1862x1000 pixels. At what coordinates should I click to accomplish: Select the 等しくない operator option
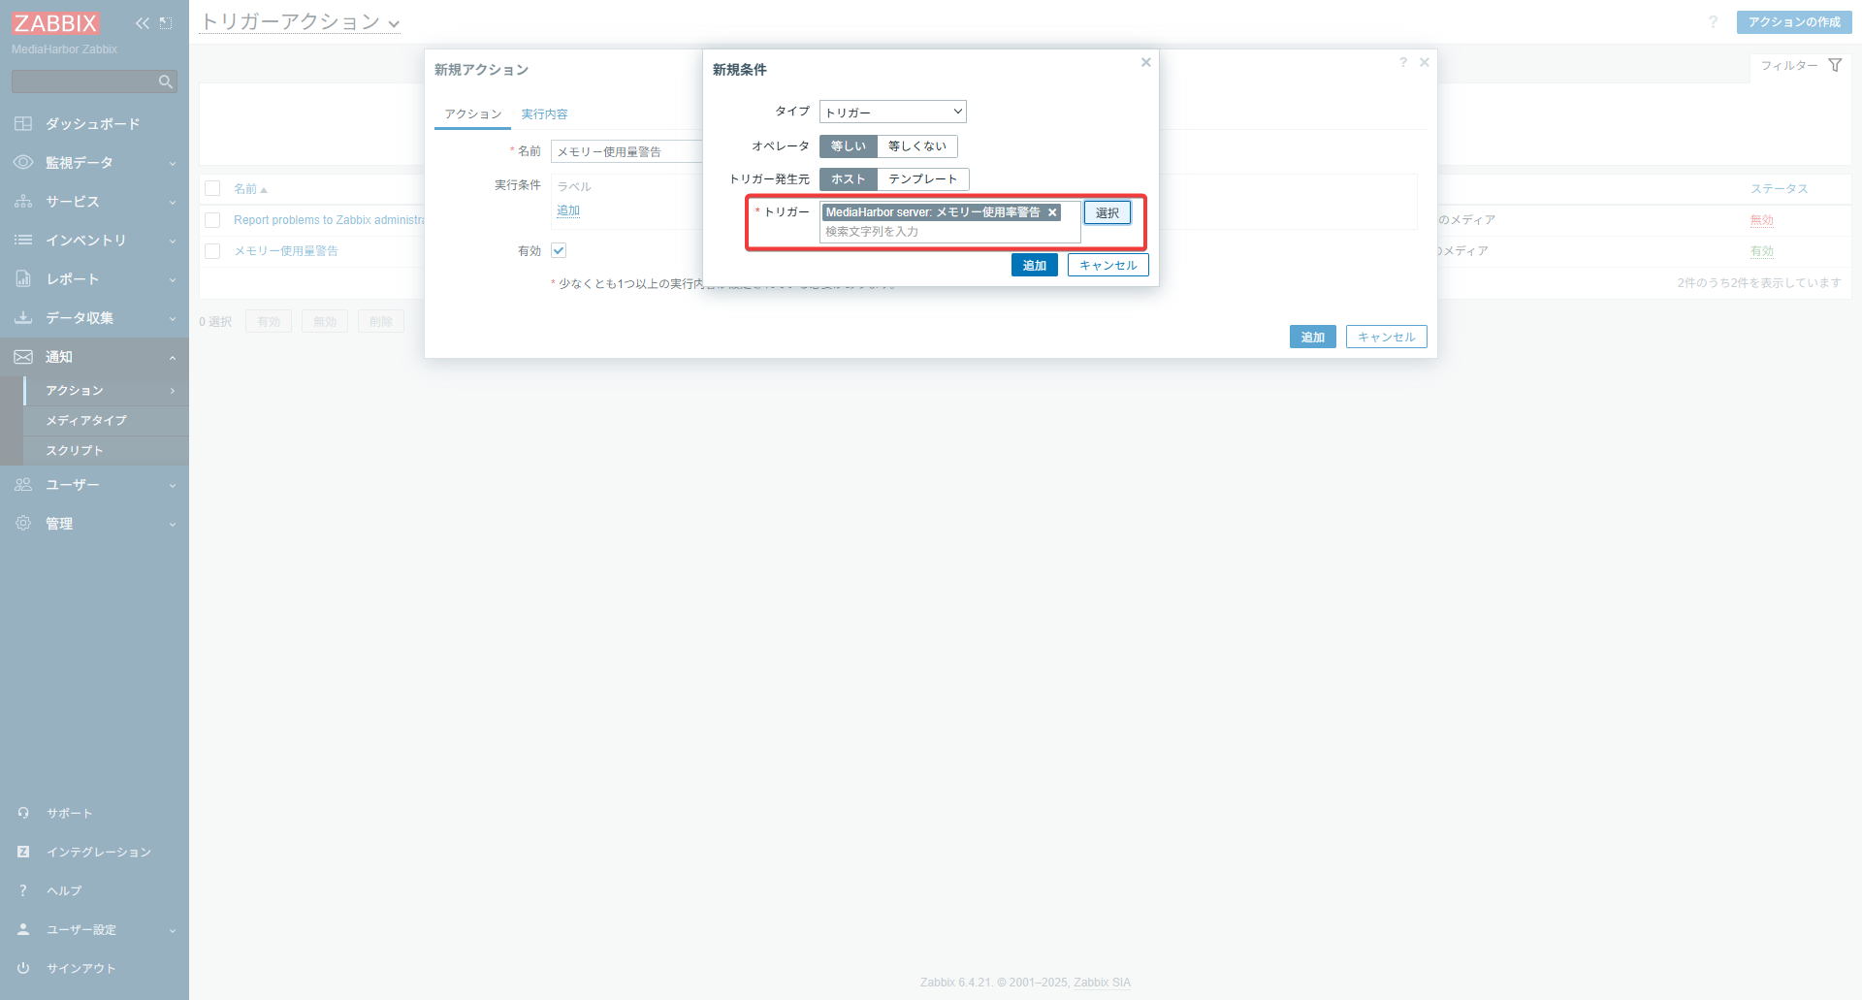(916, 146)
